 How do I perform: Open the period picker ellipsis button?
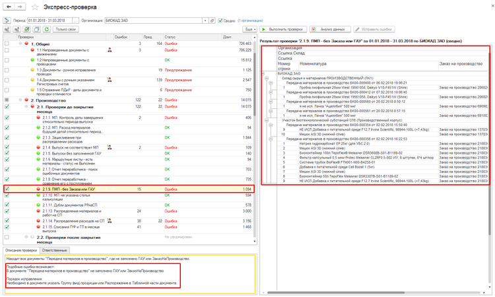(x=75, y=20)
